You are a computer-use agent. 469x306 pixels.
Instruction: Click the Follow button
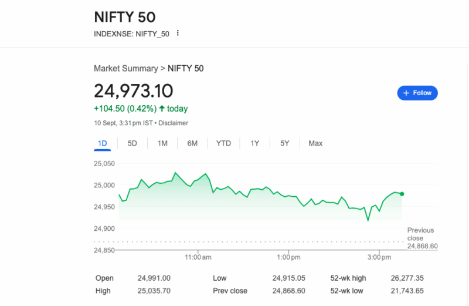click(417, 93)
